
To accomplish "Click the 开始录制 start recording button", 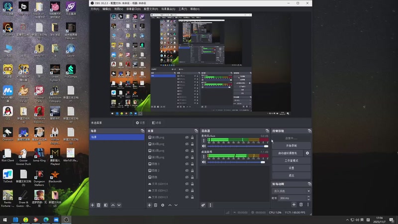I will 291,146.
